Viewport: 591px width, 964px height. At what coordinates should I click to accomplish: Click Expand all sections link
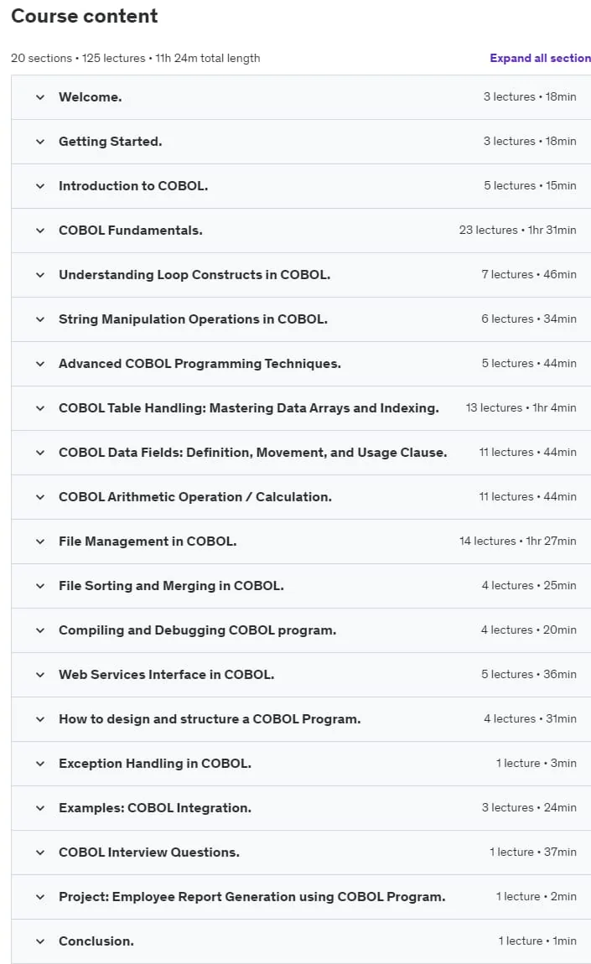(540, 58)
